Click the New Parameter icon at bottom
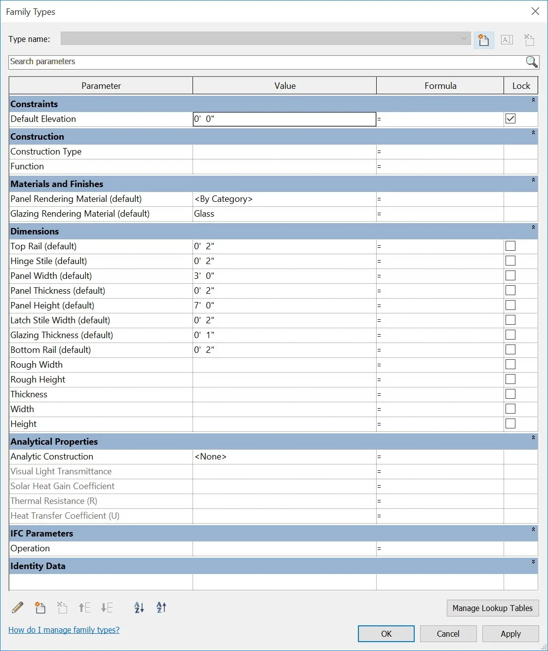 click(x=40, y=608)
